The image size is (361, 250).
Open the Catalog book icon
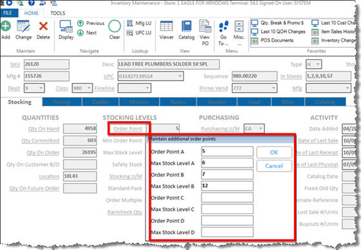187,26
